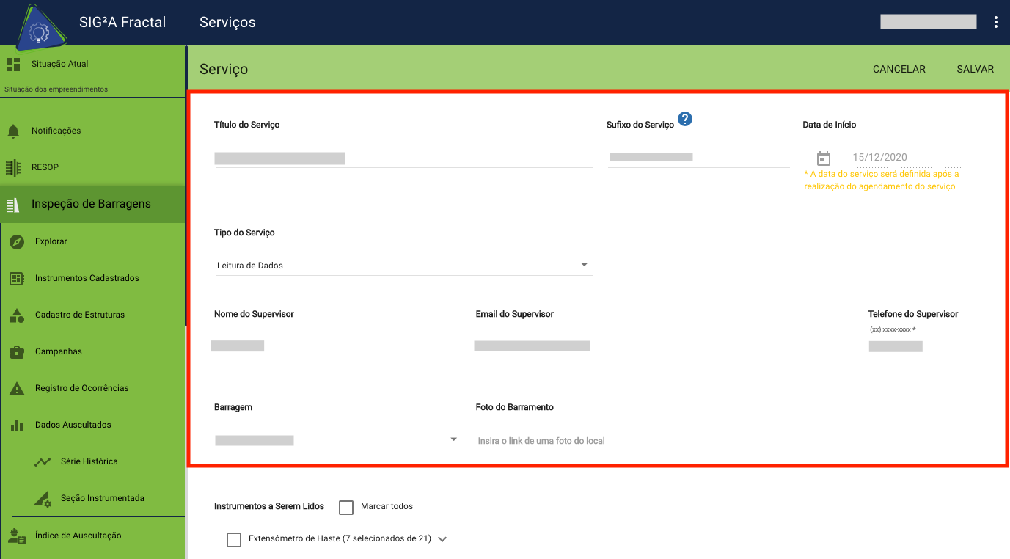Click the Notificações bell icon
1010x559 pixels.
click(x=13, y=131)
